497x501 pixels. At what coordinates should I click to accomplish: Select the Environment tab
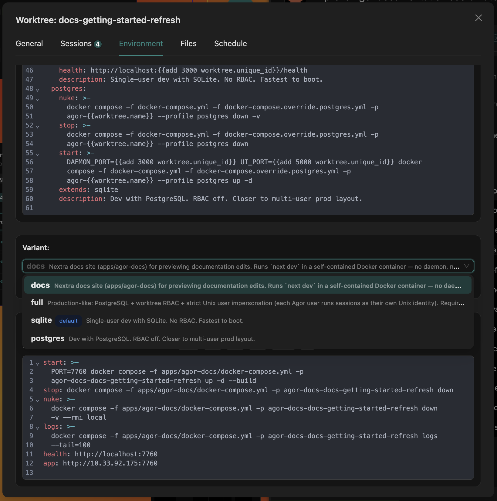click(x=141, y=43)
